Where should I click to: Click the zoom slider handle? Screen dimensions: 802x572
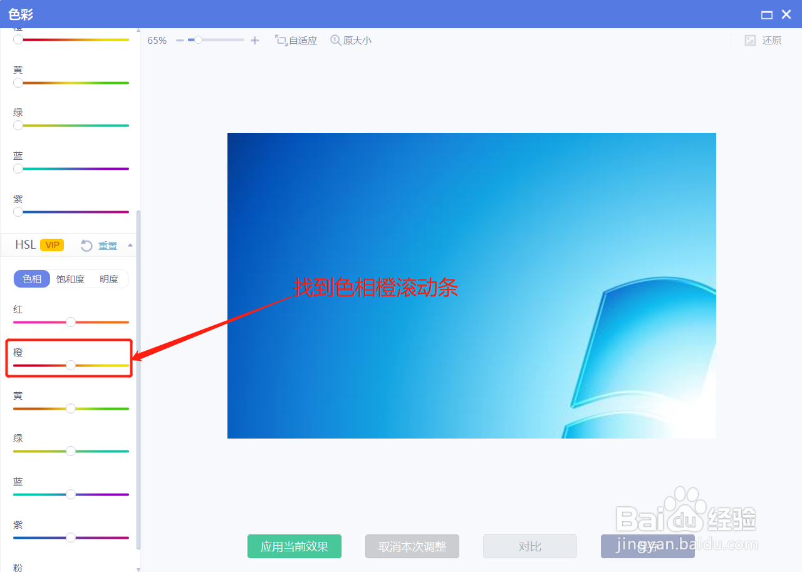198,39
